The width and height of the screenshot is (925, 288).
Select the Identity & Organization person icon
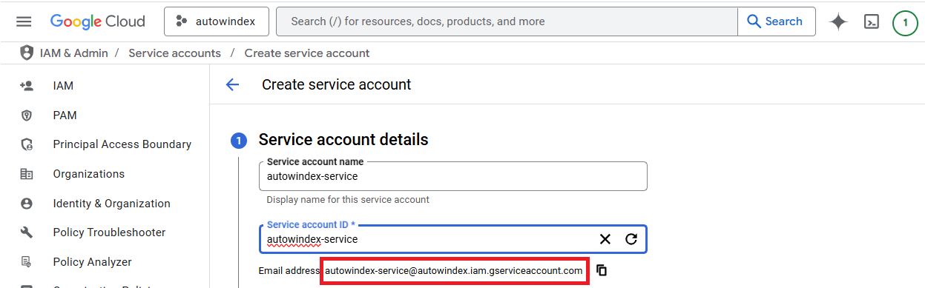pos(27,204)
